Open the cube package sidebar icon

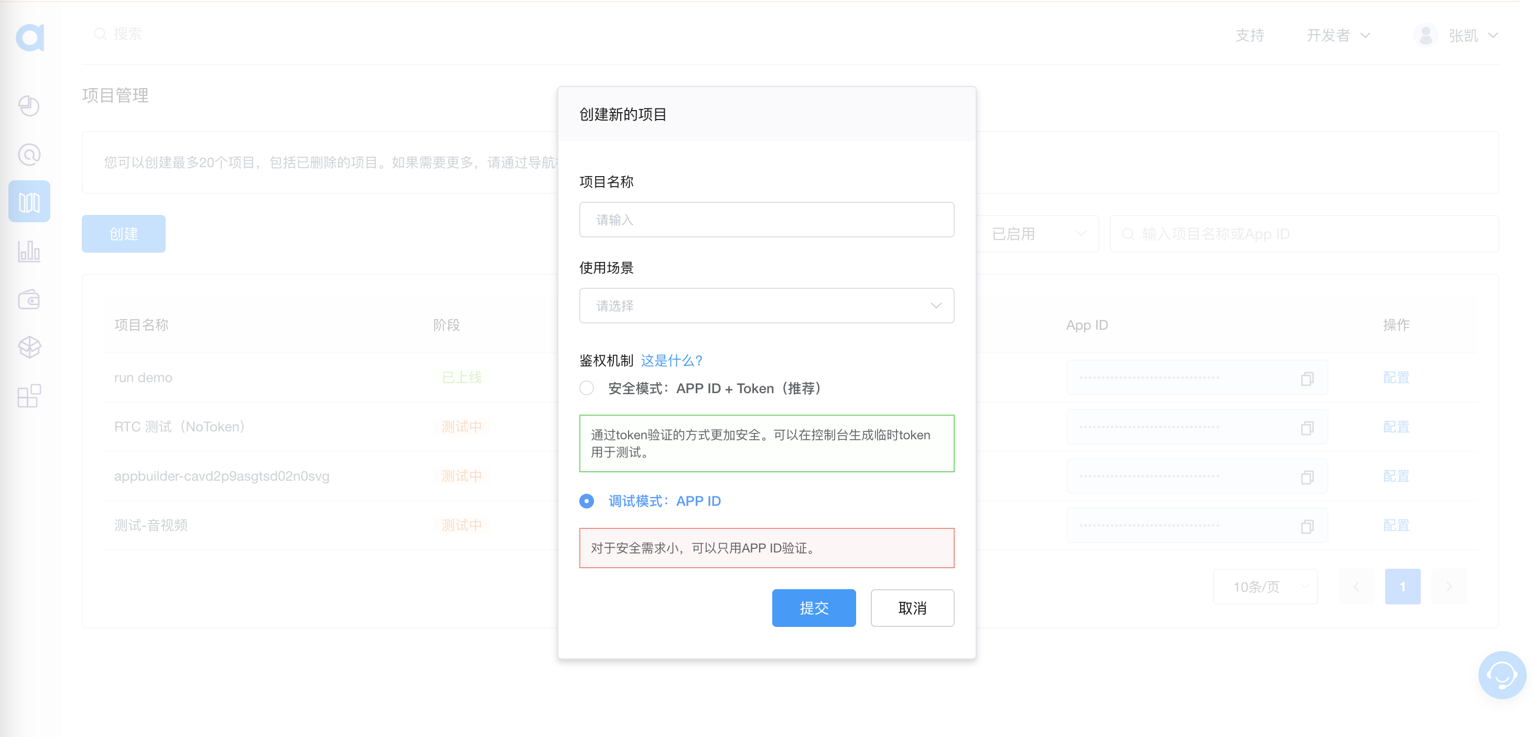coord(29,347)
